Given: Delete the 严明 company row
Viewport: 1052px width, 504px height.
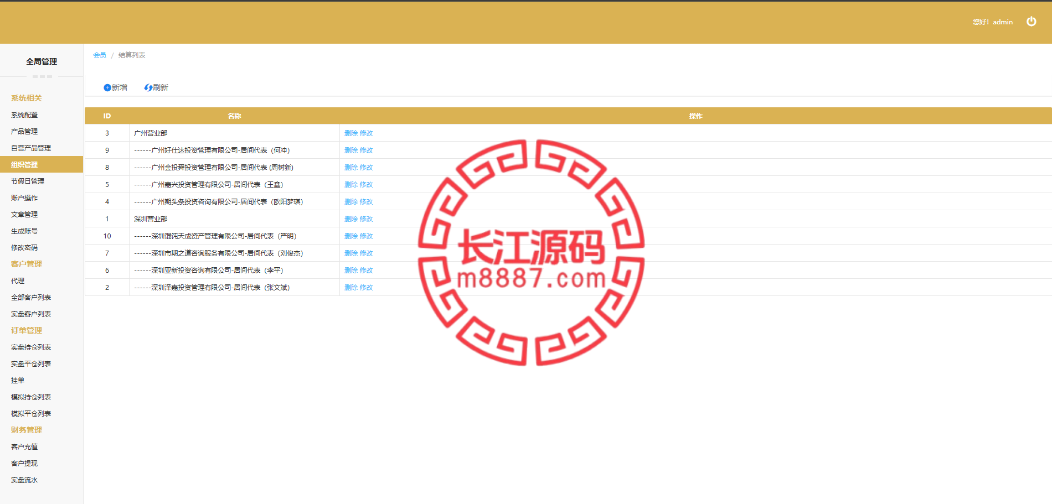Looking at the screenshot, I should click(x=351, y=236).
